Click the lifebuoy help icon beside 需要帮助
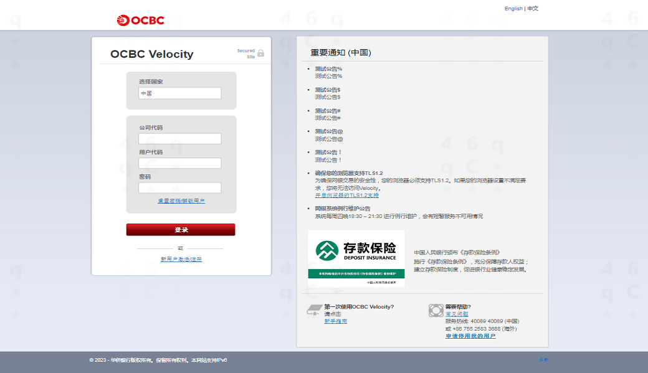This screenshot has width=648, height=373. [x=436, y=310]
